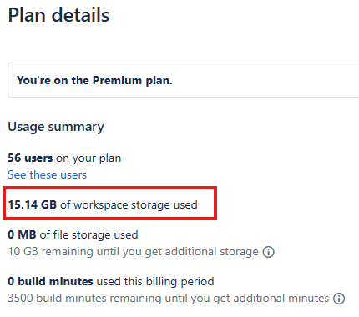Click the Premium plan banner box
The height and width of the screenshot is (317, 359).
[x=183, y=80]
